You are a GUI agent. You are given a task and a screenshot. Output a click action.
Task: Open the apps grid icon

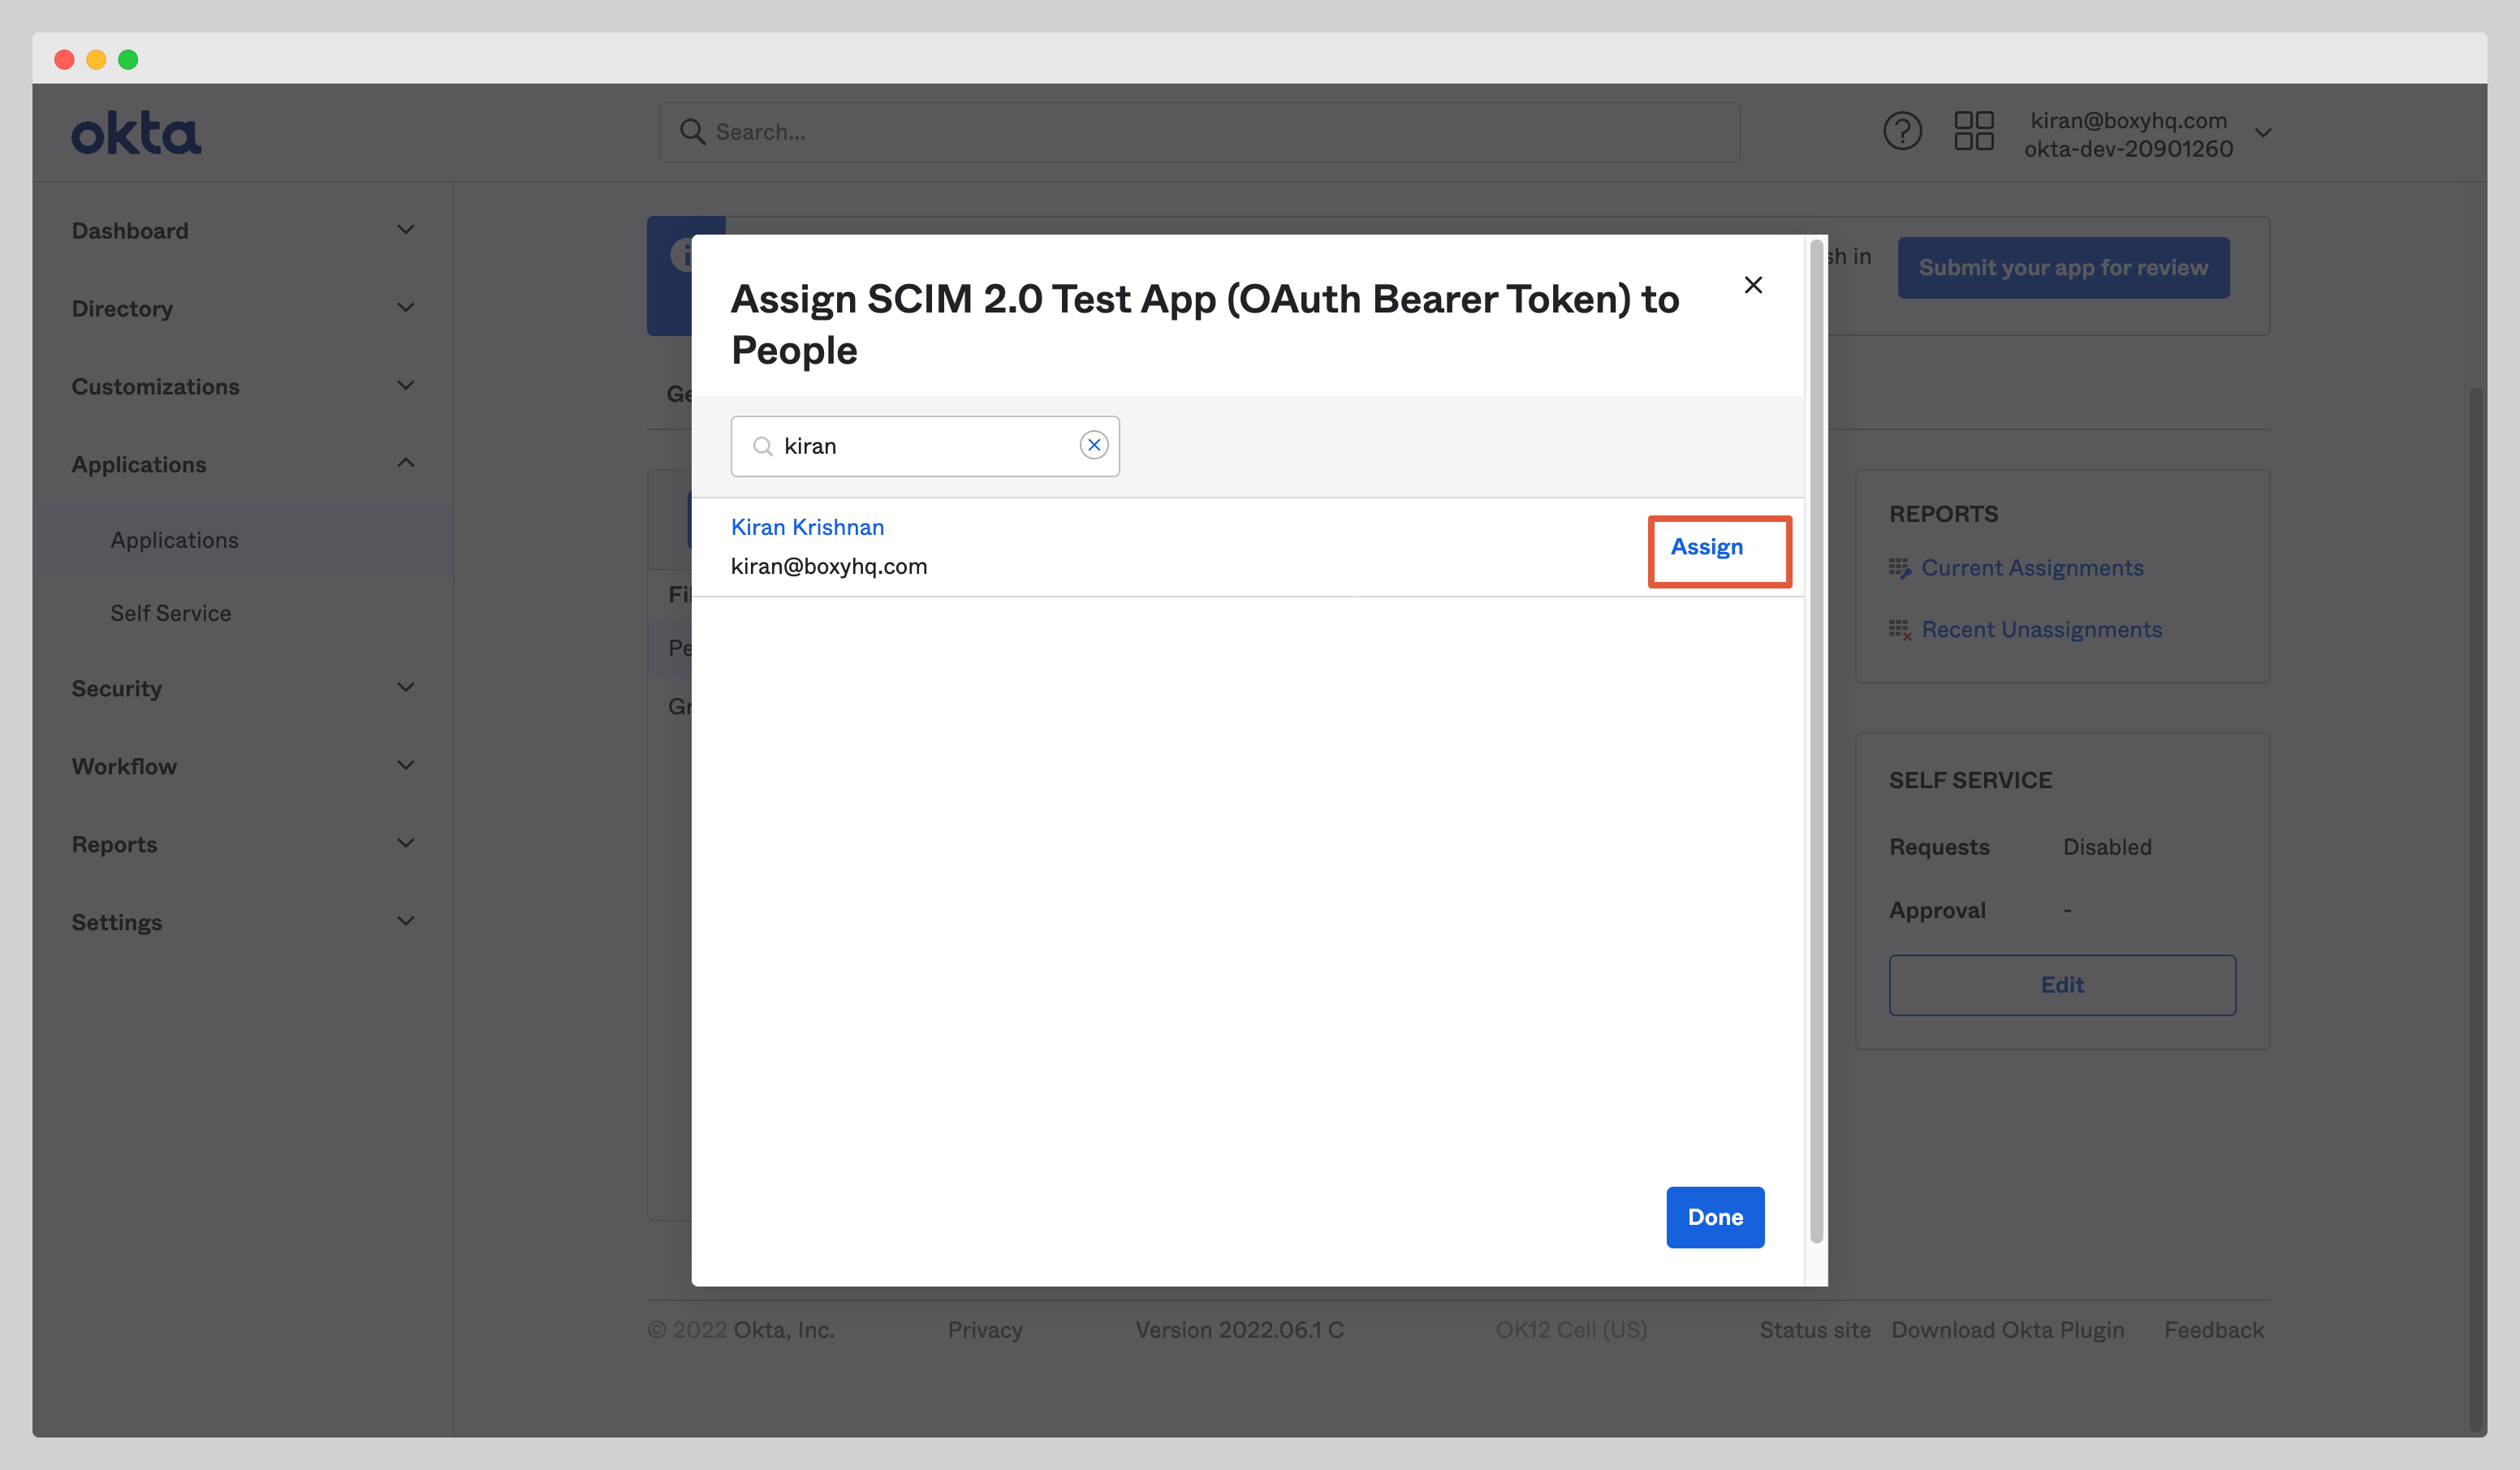pos(1974,130)
